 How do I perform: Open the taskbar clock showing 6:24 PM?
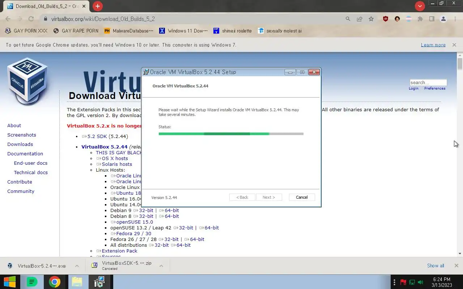click(x=442, y=282)
